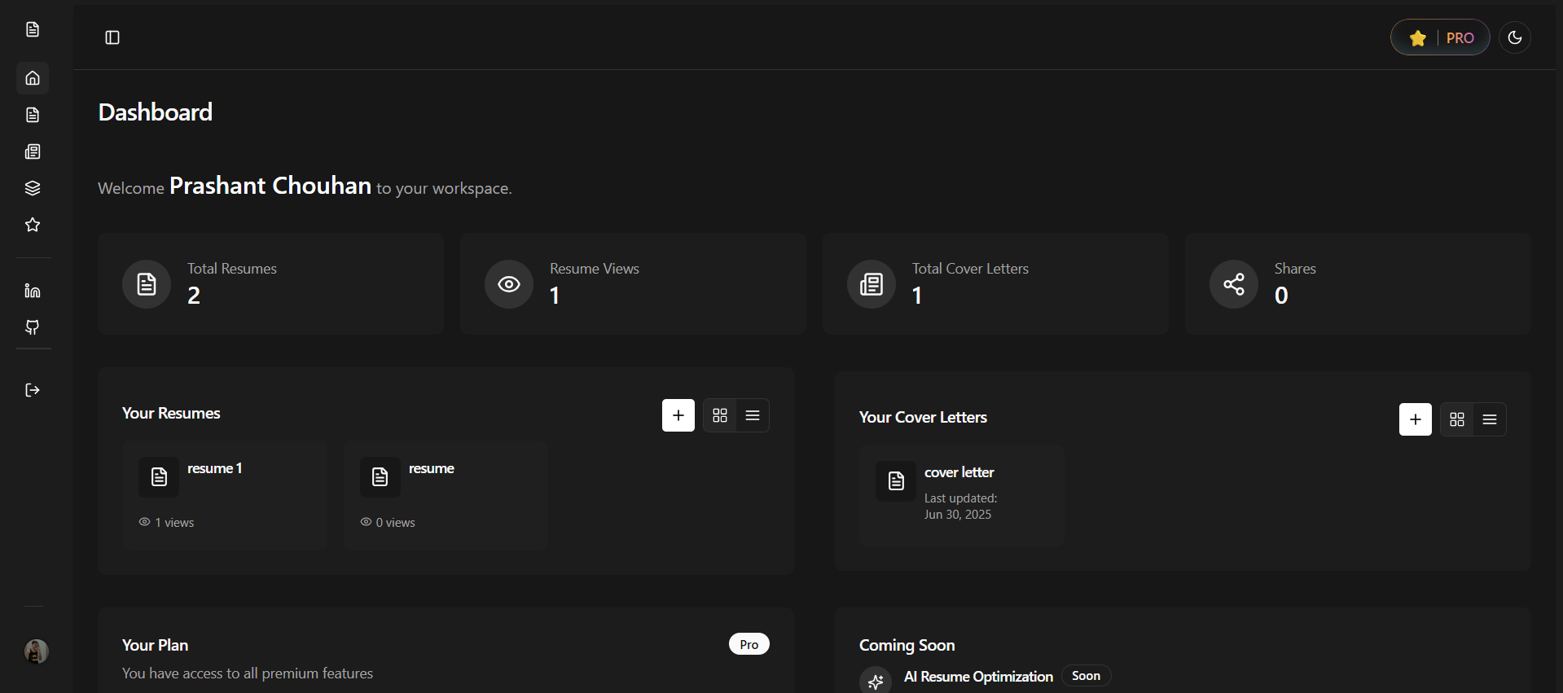Switch Your Resumes to grid view
Screen dimensions: 1563x693
pyautogui.click(x=720, y=415)
